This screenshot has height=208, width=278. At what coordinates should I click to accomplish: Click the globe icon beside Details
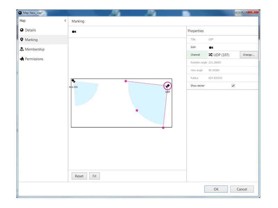coord(22,30)
